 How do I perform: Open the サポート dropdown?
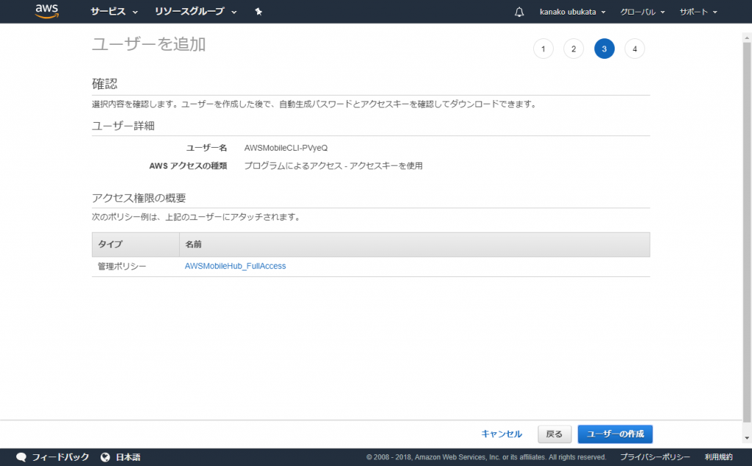pos(698,12)
